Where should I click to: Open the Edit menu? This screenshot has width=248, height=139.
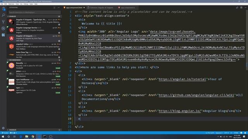(5, 4)
